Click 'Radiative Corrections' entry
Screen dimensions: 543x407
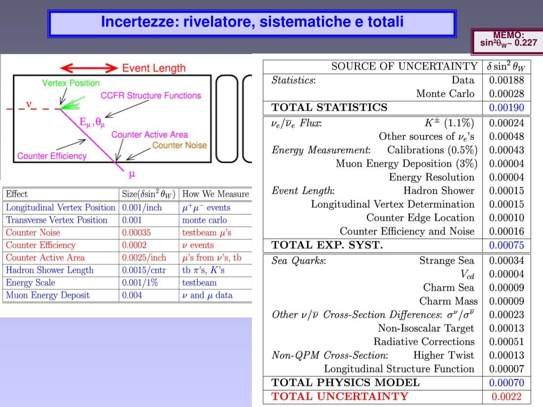424,342
